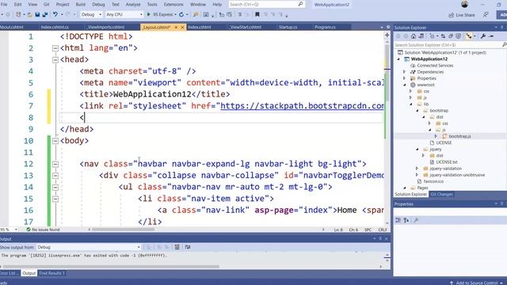
Task: Select favicon.ico in Solution Explorer
Action: pyautogui.click(x=434, y=181)
